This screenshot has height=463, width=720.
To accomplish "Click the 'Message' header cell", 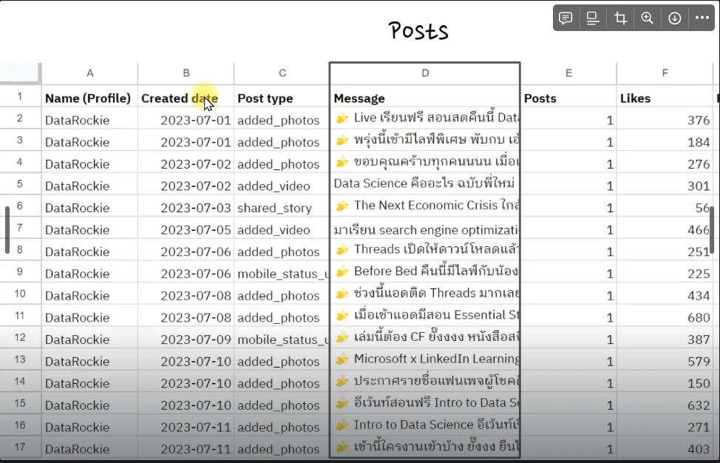I will (360, 98).
